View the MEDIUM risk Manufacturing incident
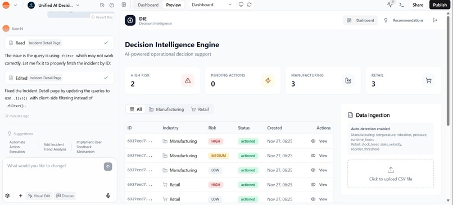This screenshot has width=453, height=205. [319, 156]
